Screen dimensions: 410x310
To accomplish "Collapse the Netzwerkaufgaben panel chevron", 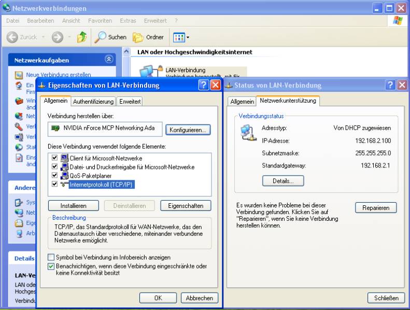I will click(x=108, y=60).
